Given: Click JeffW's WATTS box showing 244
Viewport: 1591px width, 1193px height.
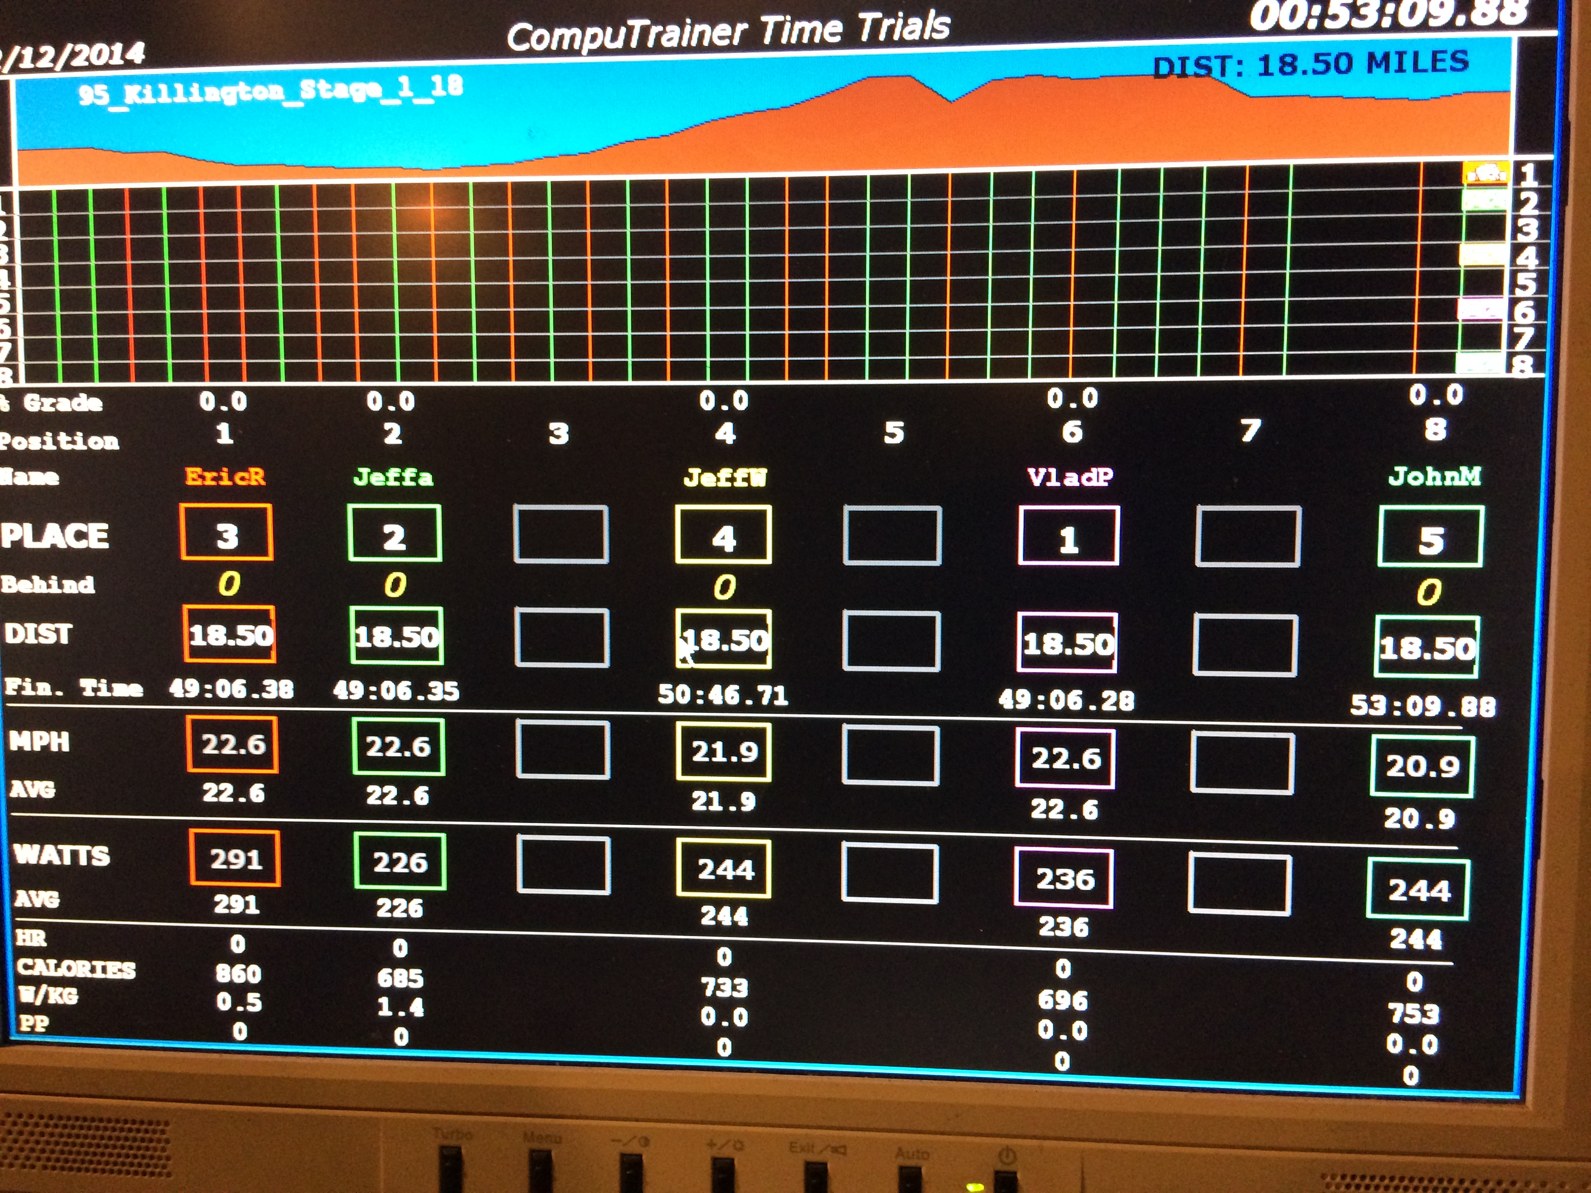Looking at the screenshot, I should click(x=723, y=868).
